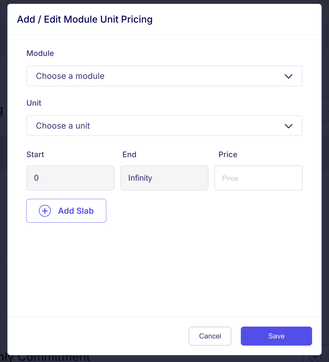
Task: Click the Start column label
Action: (x=35, y=155)
